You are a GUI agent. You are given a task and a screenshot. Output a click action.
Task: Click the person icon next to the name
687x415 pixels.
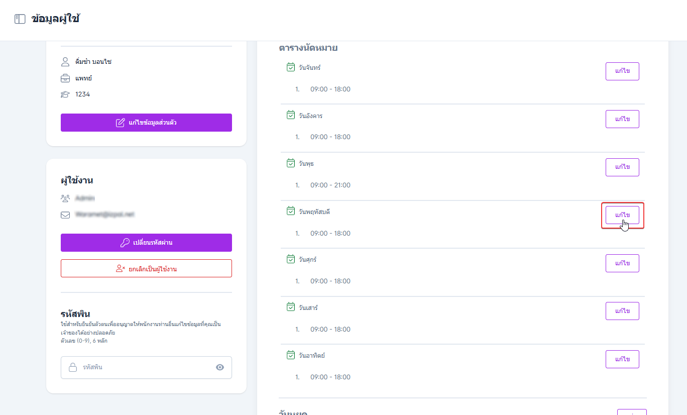(65, 62)
